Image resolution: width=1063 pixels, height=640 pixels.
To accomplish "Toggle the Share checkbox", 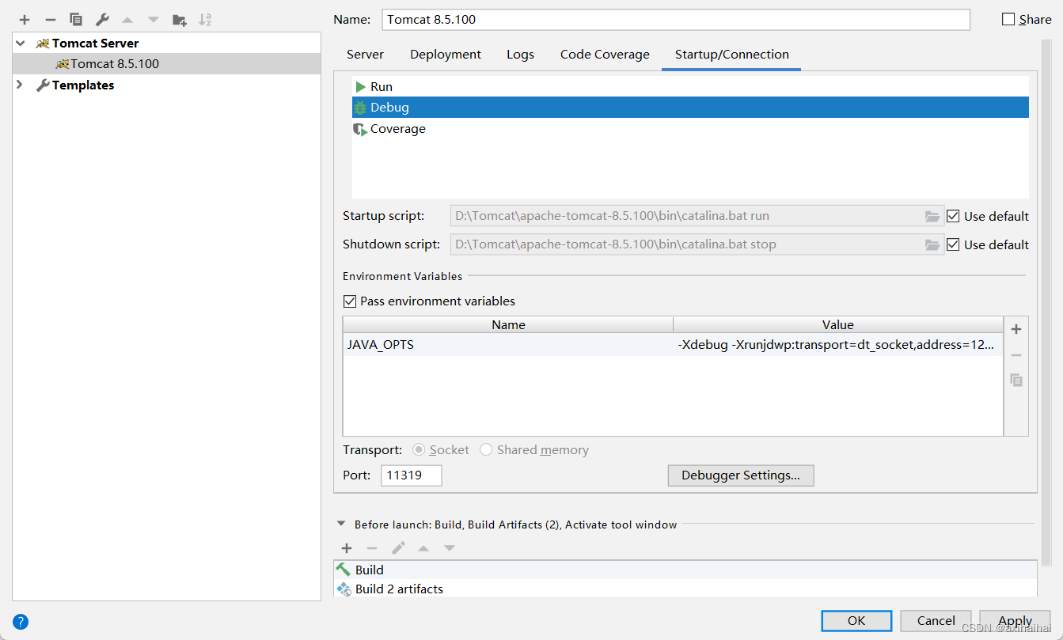I will pos(1008,19).
